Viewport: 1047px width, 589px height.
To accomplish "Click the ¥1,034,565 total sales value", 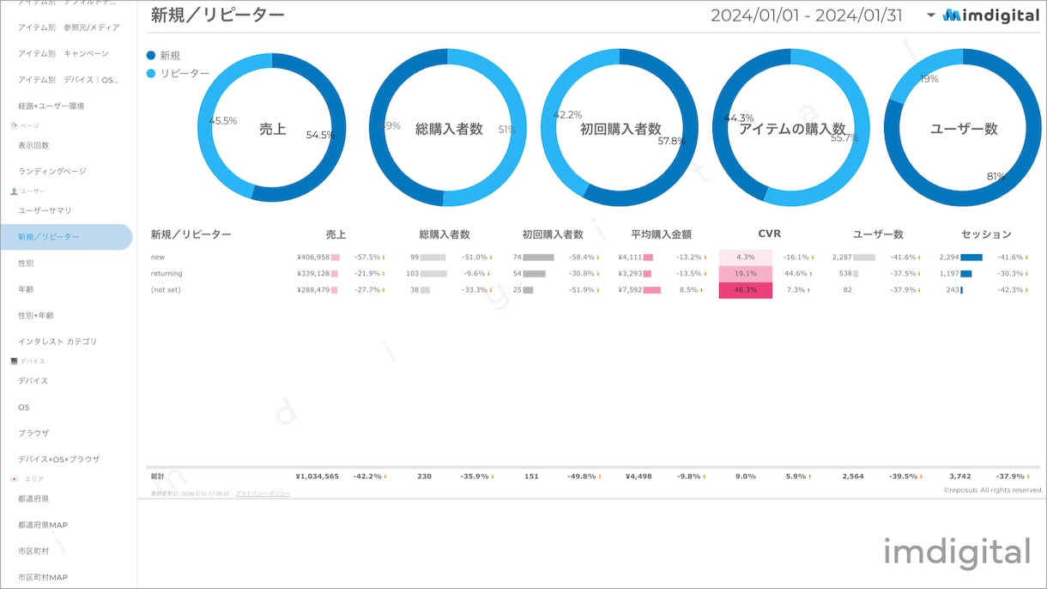I will coord(317,476).
